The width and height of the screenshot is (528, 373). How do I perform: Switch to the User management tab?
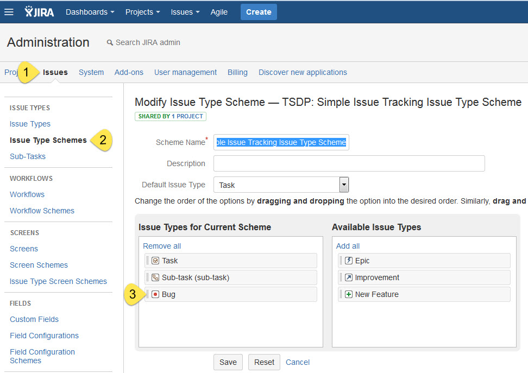tap(185, 72)
